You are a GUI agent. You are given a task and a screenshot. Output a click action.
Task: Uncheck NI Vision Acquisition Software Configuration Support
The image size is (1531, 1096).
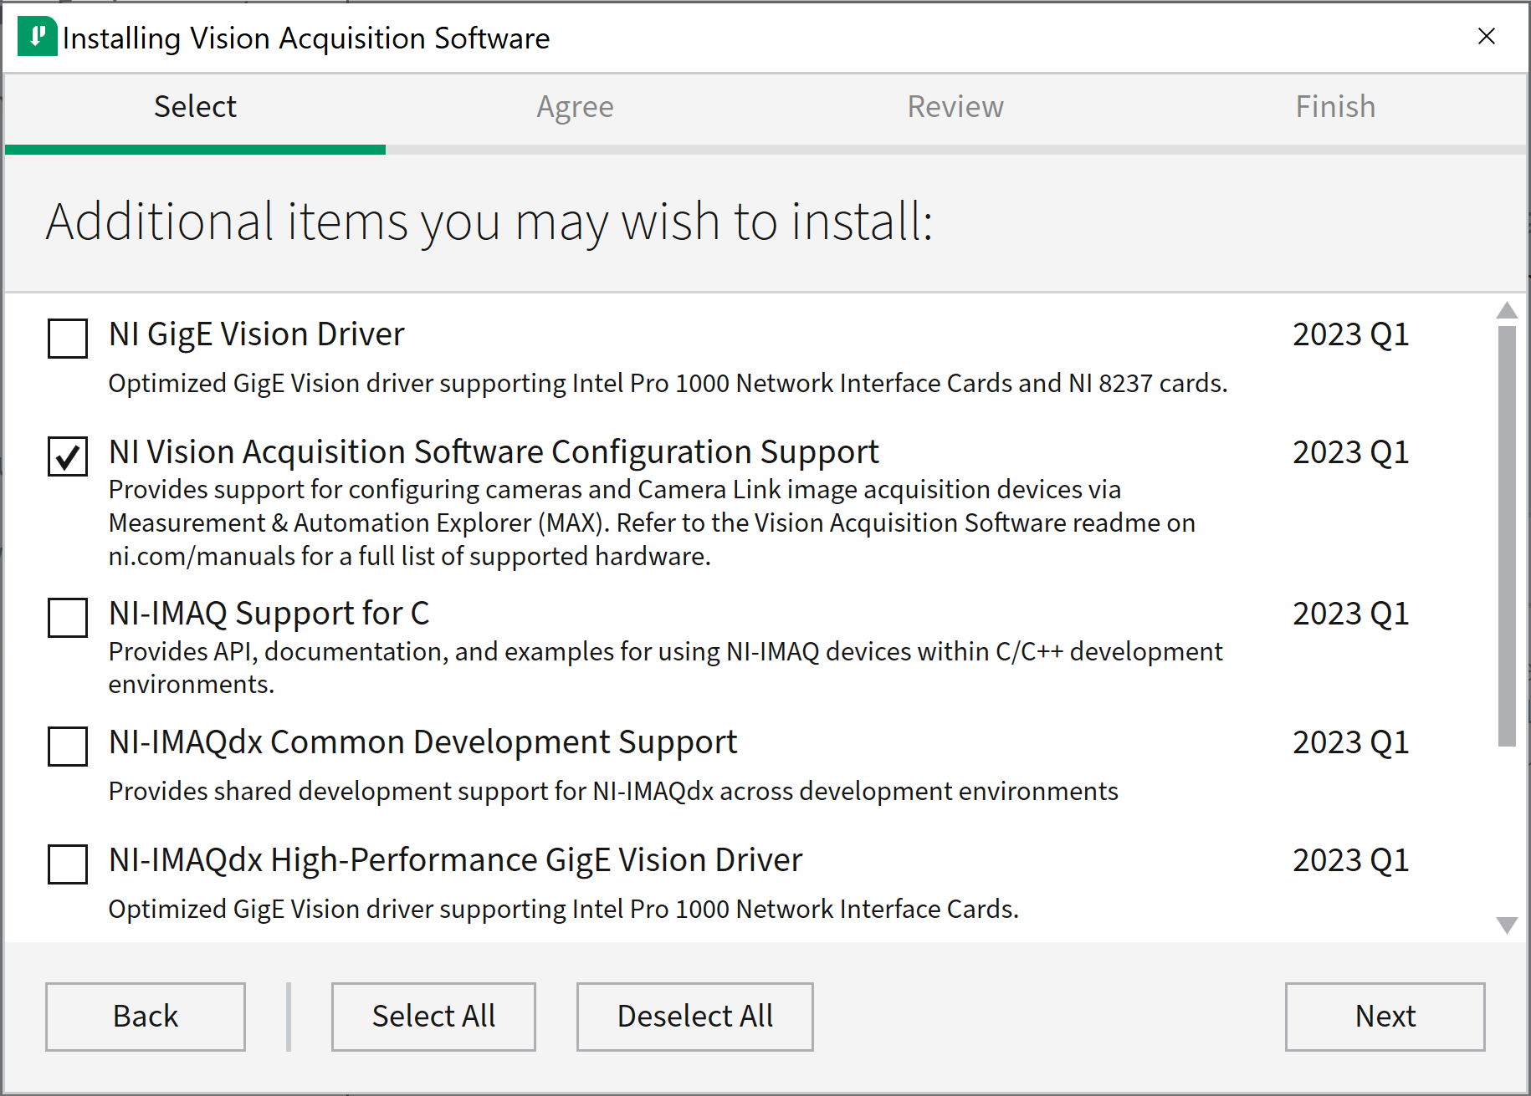click(68, 456)
